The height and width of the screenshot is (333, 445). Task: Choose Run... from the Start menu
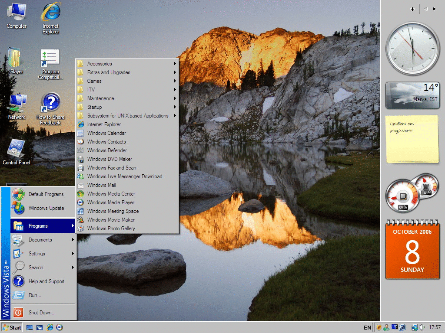point(43,295)
